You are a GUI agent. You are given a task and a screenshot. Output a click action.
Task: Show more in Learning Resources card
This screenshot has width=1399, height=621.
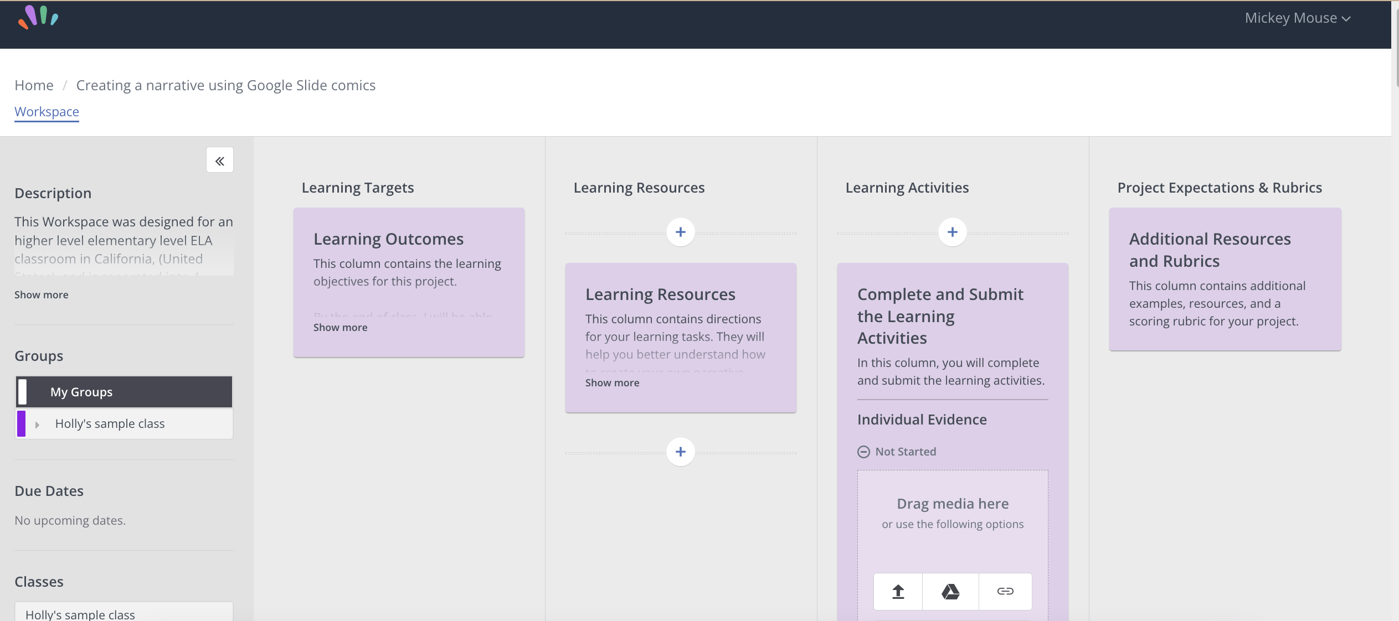[612, 382]
